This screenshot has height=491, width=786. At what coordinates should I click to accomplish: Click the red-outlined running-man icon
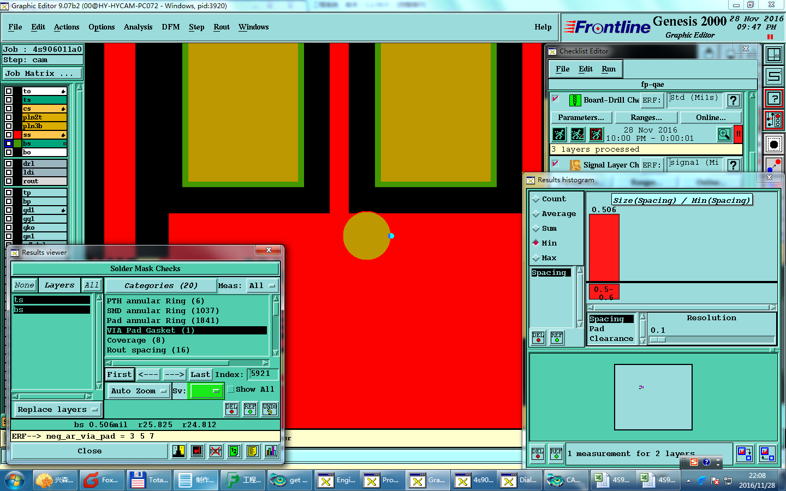coord(596,134)
